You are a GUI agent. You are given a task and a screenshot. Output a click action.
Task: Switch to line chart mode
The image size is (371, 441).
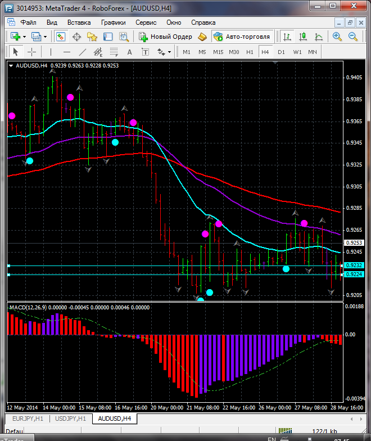(x=318, y=37)
